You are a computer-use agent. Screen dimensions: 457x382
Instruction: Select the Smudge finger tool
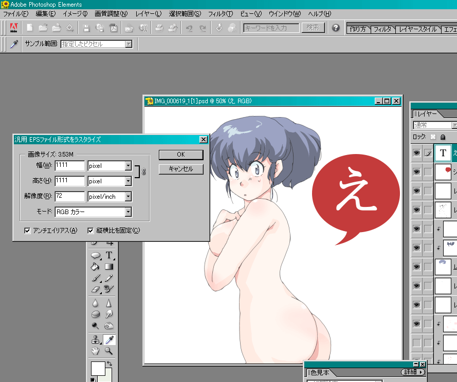click(x=109, y=314)
